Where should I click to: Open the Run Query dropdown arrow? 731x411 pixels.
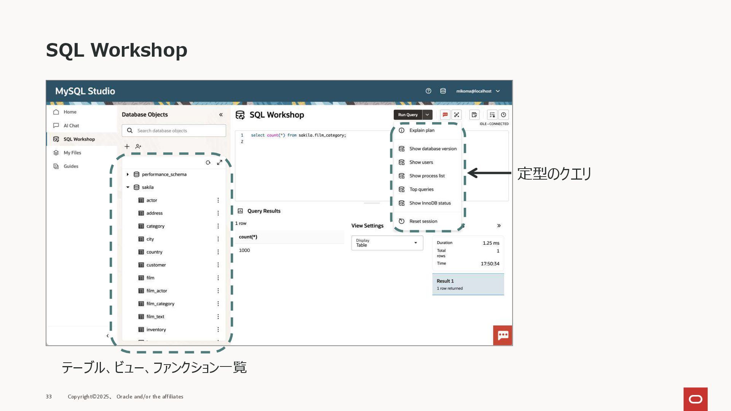[427, 115]
